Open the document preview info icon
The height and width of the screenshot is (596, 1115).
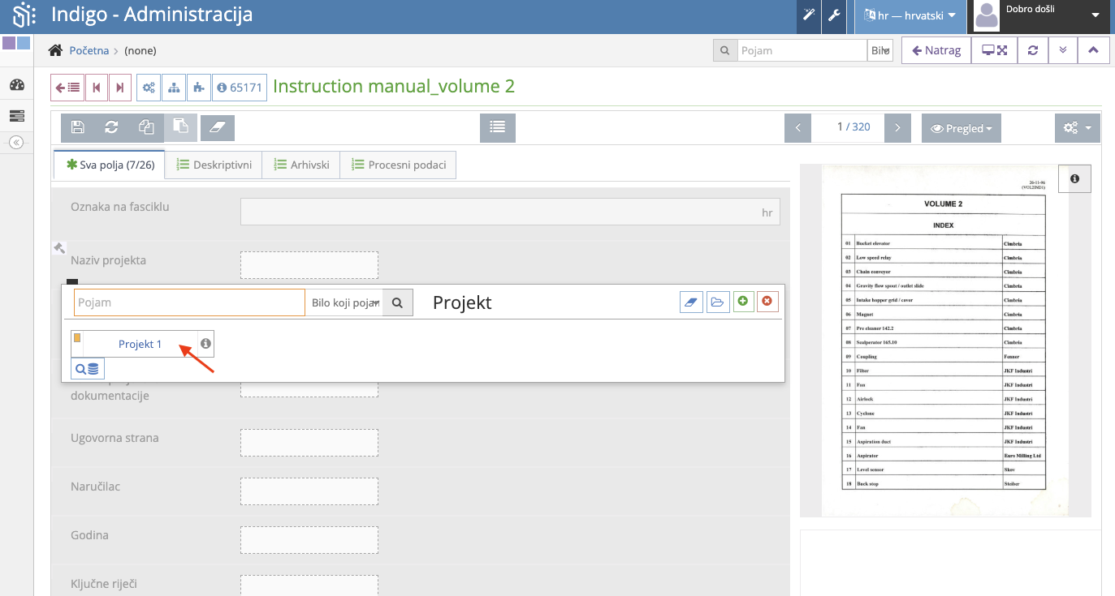tap(1074, 178)
